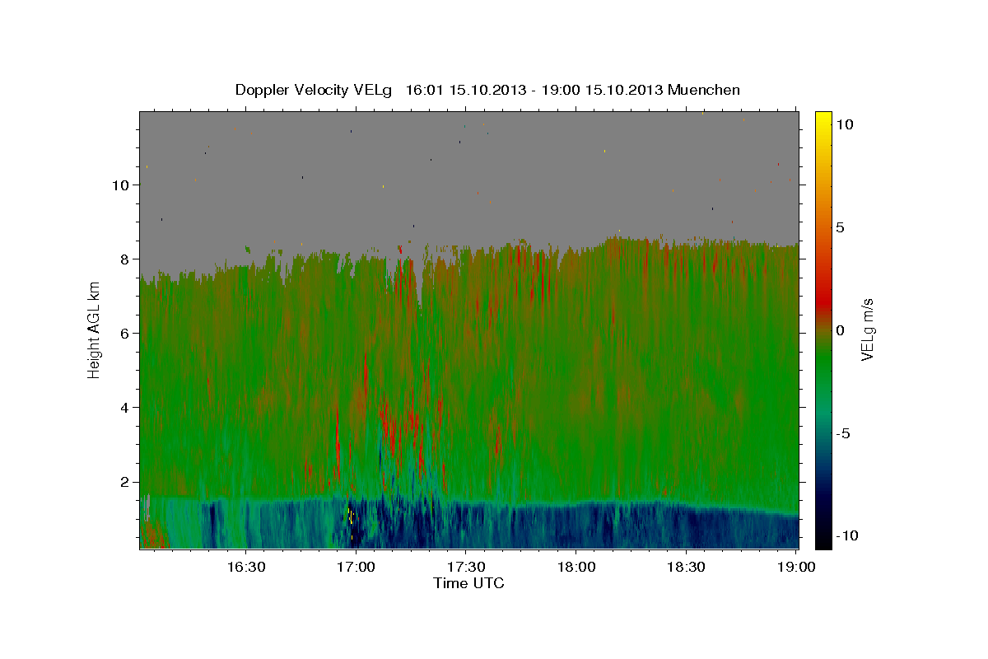Click the height tick label 6
988x659 pixels.
pyautogui.click(x=126, y=334)
